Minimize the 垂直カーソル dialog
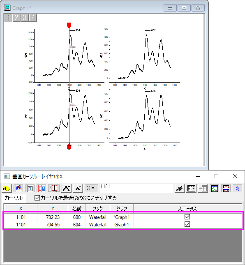 198,176
